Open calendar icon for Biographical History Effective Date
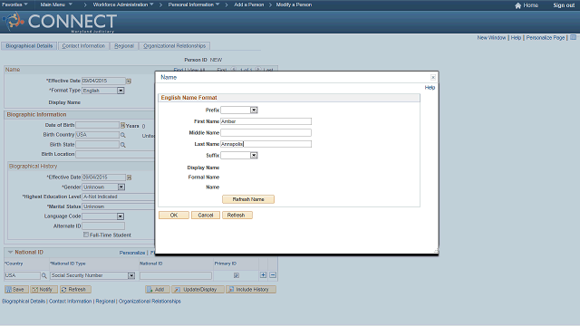The height and width of the screenshot is (326, 580). (x=129, y=177)
